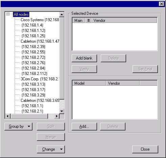Screen dimensions: 166x158
Task: Click the Merge button
Action: pyautogui.click(x=51, y=137)
